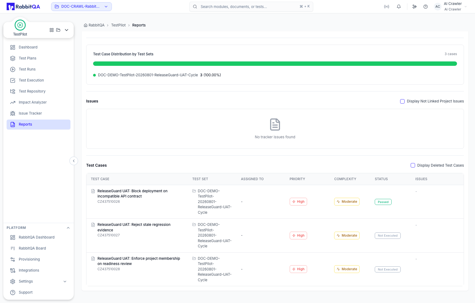Open Dashboard in the sidebar
This screenshot has width=475, height=303.
38,47
